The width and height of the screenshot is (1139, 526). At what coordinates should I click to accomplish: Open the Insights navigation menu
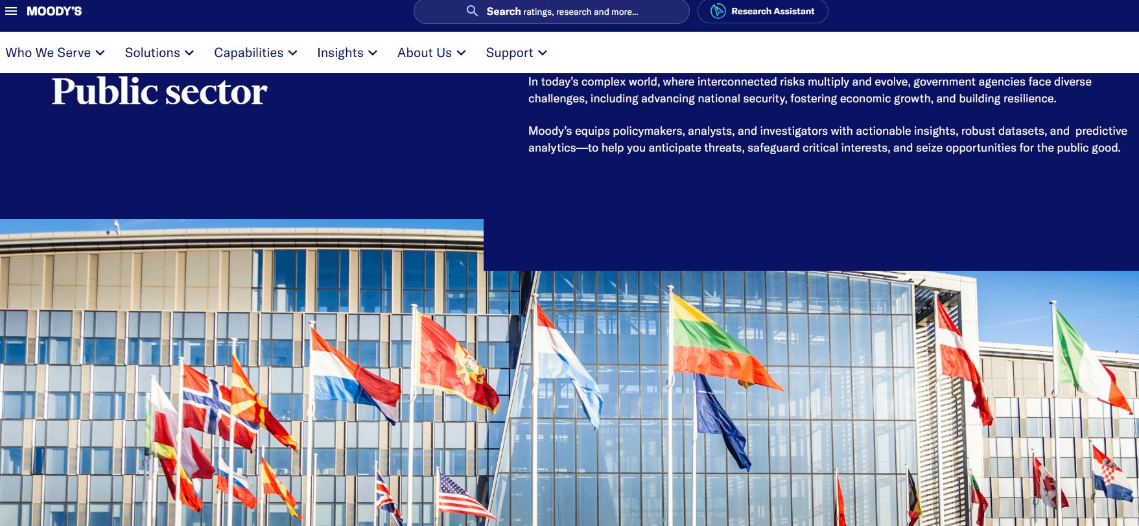pyautogui.click(x=340, y=52)
